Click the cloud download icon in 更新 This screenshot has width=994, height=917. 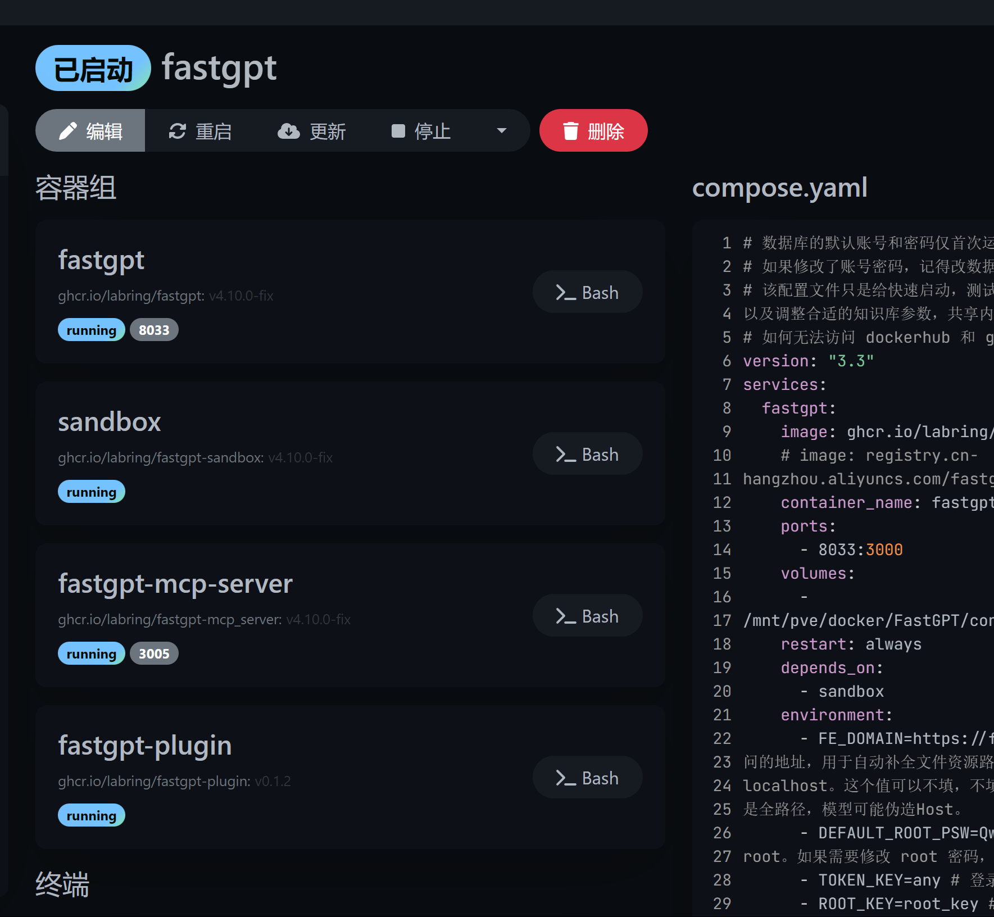point(289,131)
